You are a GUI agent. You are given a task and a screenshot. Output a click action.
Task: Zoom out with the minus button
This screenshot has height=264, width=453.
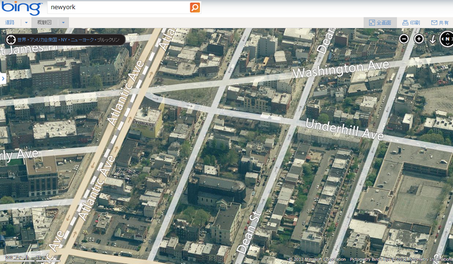404,39
